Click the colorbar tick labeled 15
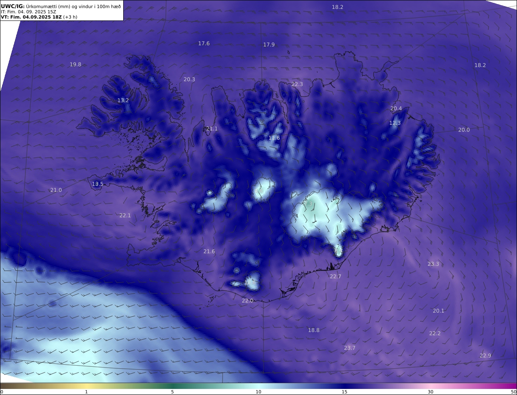Screen dimensions: 517x395 345,392
